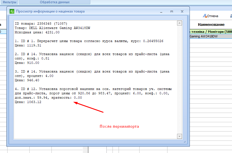Image resolution: width=232 pixels, height=153 pixels.
Task: Click the scroll up arrow in info text box
Action: point(179,23)
